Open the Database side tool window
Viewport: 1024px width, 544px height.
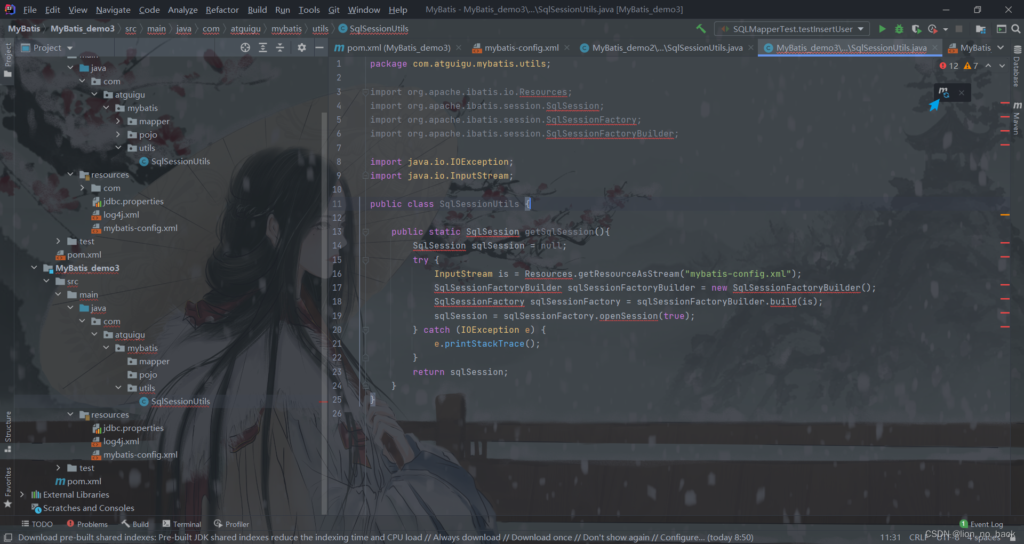pos(1017,67)
